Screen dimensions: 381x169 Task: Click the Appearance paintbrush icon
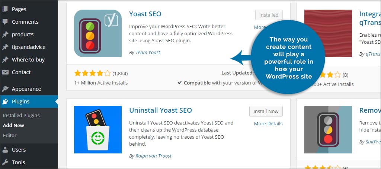5,89
